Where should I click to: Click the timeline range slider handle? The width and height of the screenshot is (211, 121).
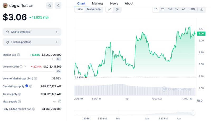193,113
